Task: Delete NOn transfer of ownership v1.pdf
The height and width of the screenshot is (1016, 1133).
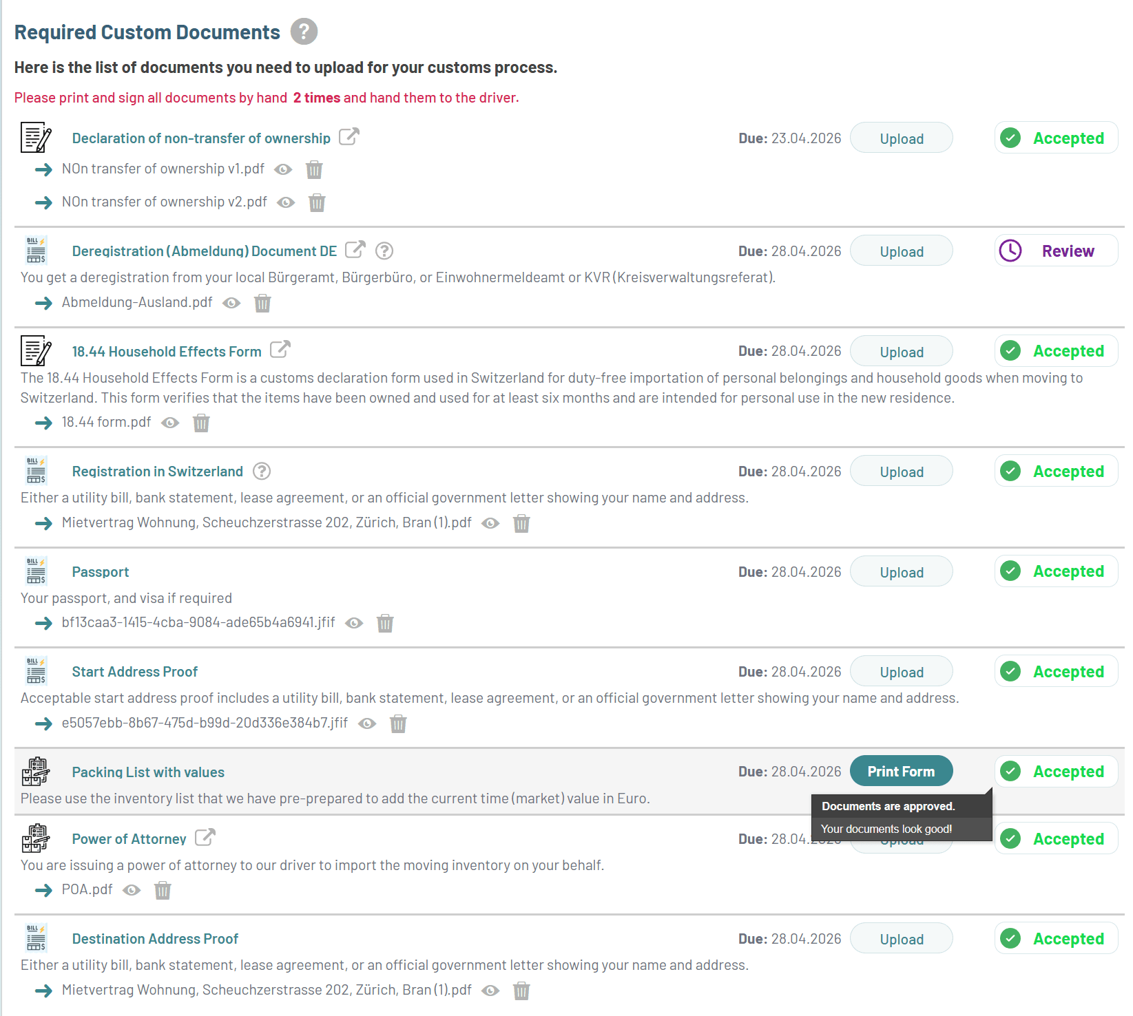Action: [314, 169]
